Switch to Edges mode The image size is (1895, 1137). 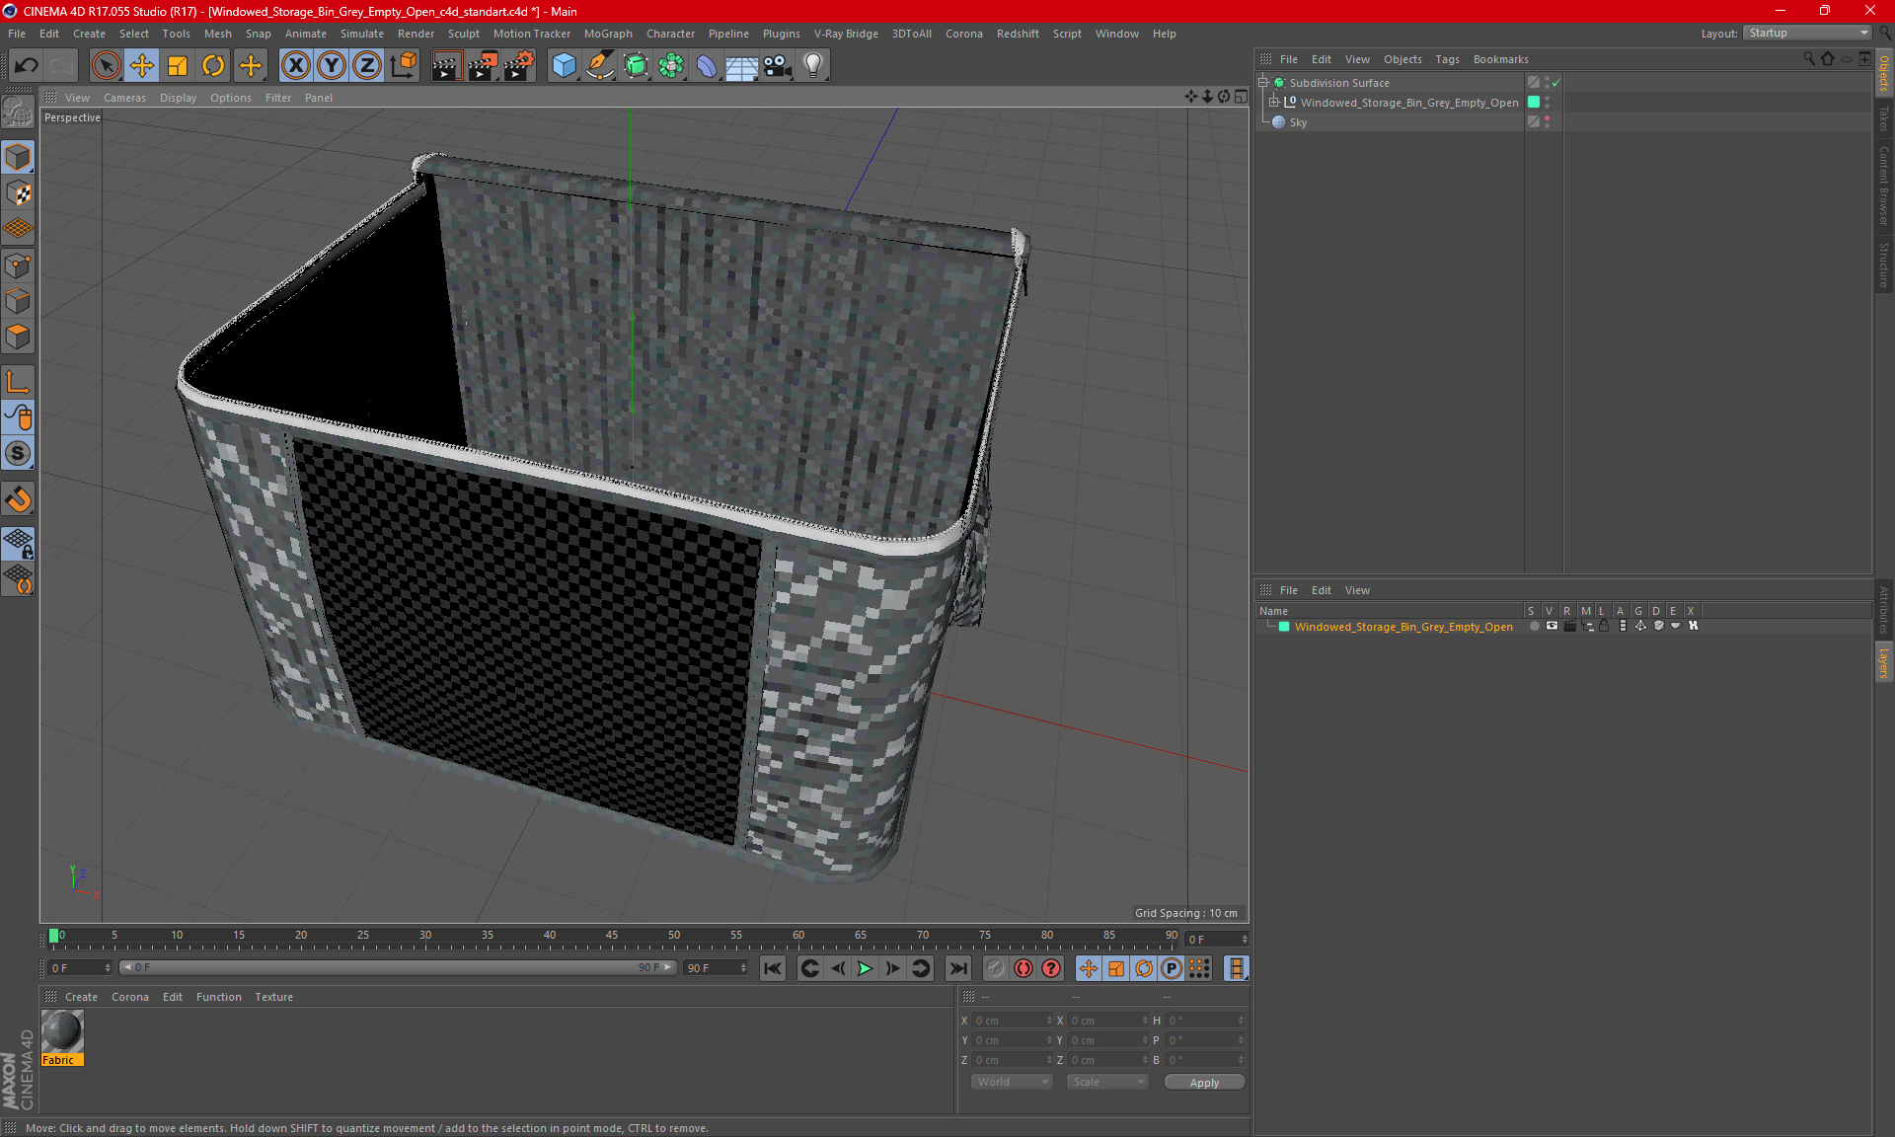[19, 301]
